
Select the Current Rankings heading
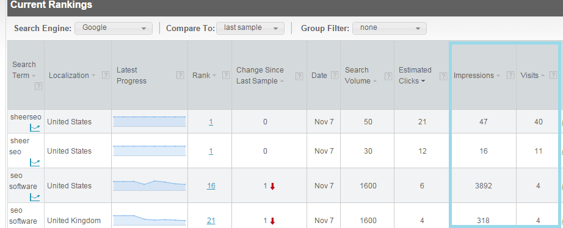click(51, 5)
